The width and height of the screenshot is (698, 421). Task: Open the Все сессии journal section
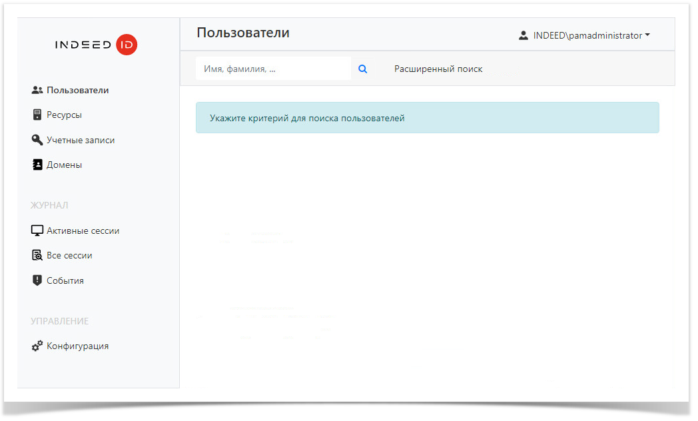tap(69, 255)
